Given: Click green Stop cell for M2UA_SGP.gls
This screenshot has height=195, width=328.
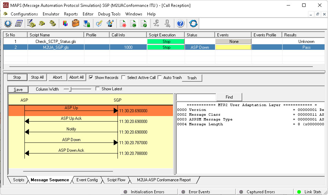Looking at the screenshot, I should pyautogui.click(x=166, y=47).
